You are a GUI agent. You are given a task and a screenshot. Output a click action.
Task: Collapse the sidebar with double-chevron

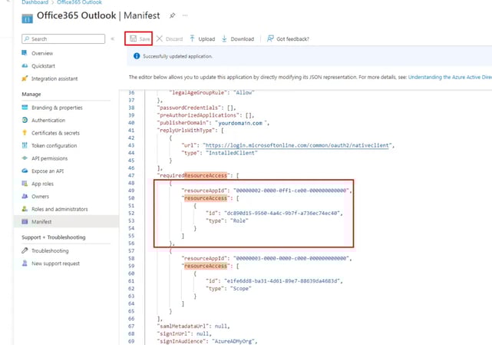tap(113, 38)
